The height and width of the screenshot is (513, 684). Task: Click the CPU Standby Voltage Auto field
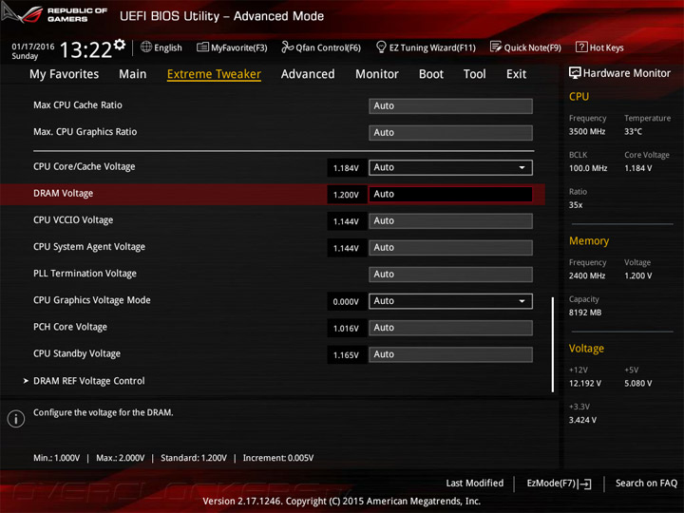pyautogui.click(x=450, y=354)
